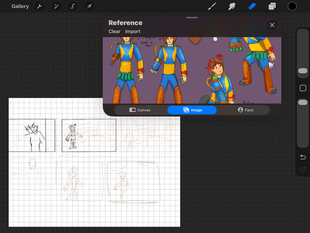
Task: Undo the last action
Action: [x=303, y=157]
